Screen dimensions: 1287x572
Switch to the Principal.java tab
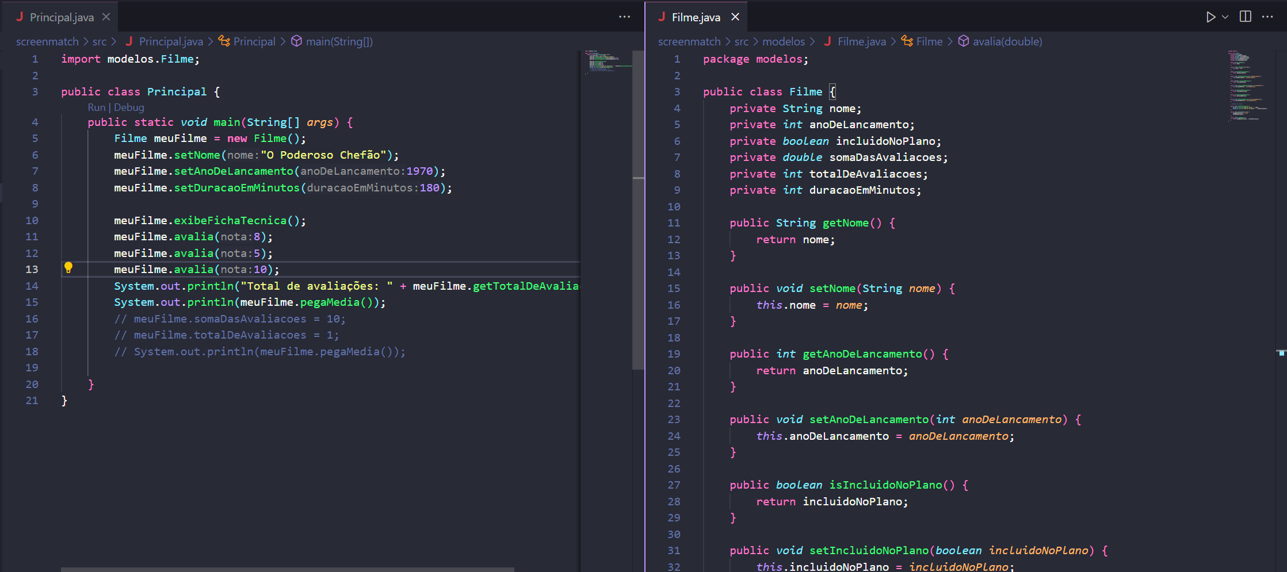click(62, 17)
